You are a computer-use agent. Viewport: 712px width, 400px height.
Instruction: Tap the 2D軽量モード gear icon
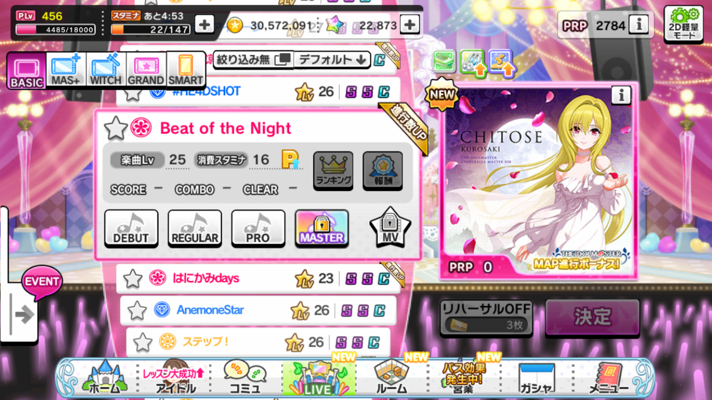pos(684,25)
